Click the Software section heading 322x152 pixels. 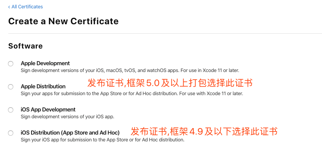tap(25, 46)
